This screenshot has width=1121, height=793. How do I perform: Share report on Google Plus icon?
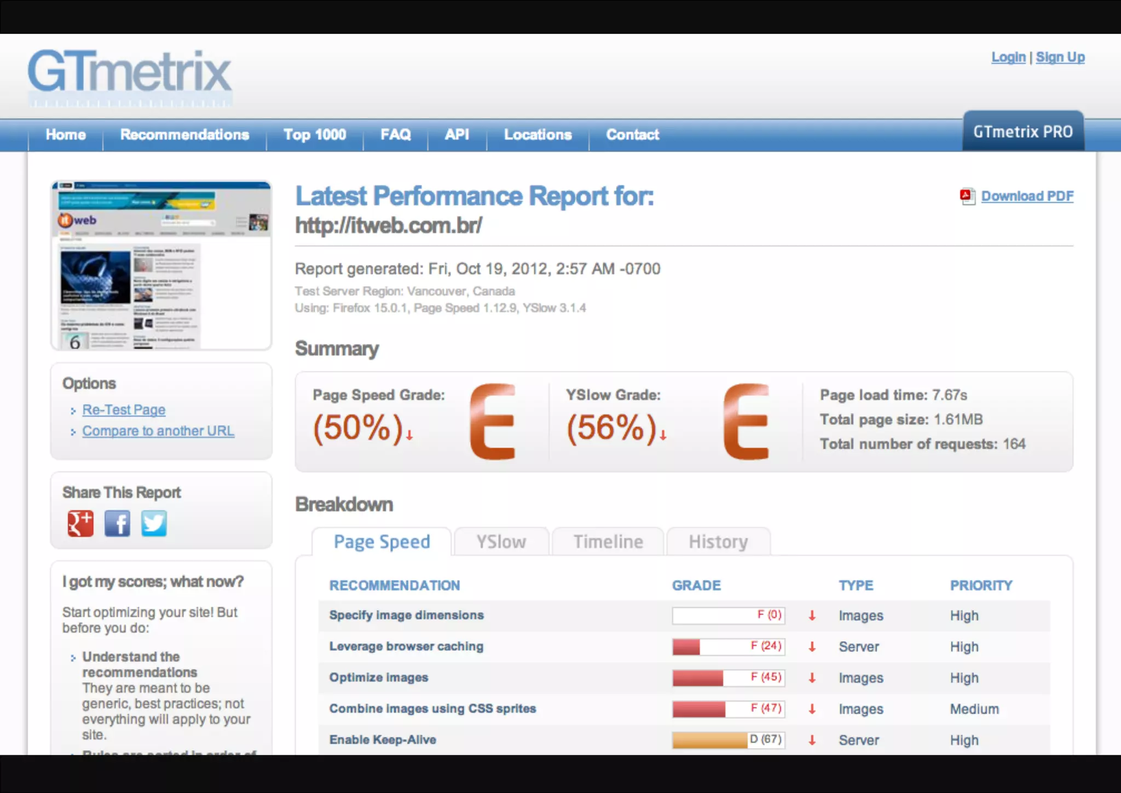click(80, 524)
